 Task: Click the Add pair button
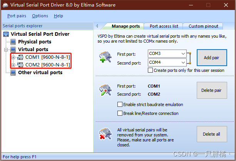click(212, 58)
